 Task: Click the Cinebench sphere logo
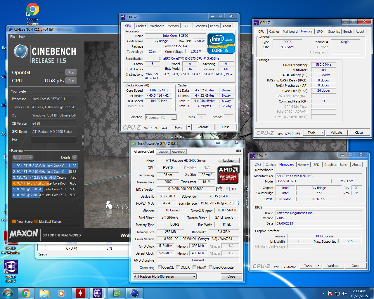(21, 52)
